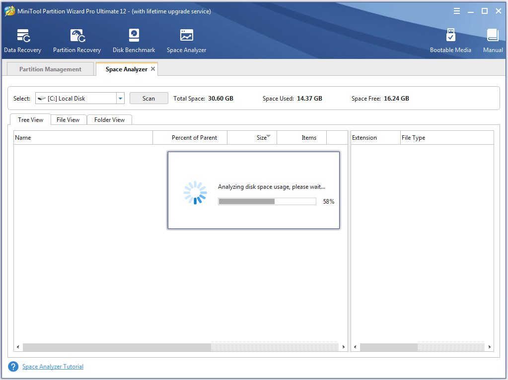Image resolution: width=508 pixels, height=380 pixels.
Task: Open the Data Recovery tool
Action: coord(23,41)
